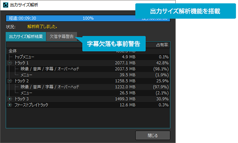Image resolution: width=238 pixels, height=143 pixels.
Task: Select the メニュー row showing 26.5 MB
Action: (x=88, y=93)
